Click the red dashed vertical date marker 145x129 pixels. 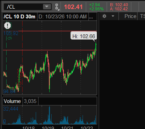(22, 58)
